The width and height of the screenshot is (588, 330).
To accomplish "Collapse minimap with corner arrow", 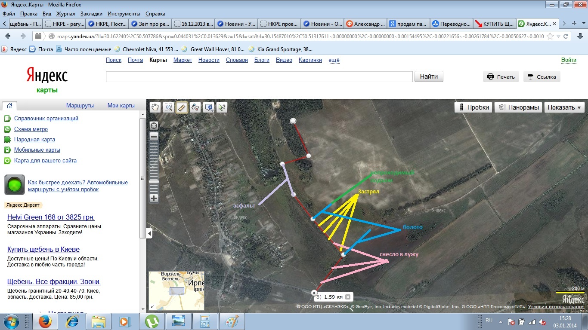I will [152, 307].
